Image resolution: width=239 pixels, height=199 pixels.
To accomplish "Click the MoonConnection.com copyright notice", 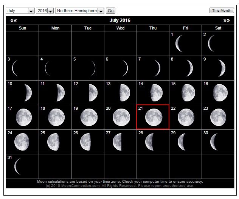I will pyautogui.click(x=120, y=186).
